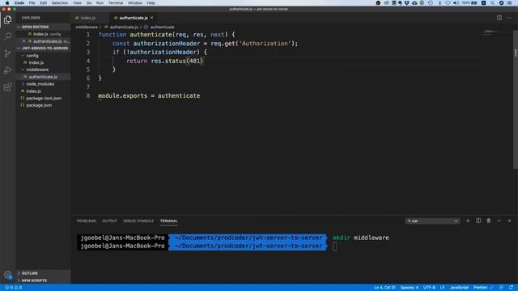Open the editor More Actions ellipsis
The image size is (518, 291).
coord(509,18)
